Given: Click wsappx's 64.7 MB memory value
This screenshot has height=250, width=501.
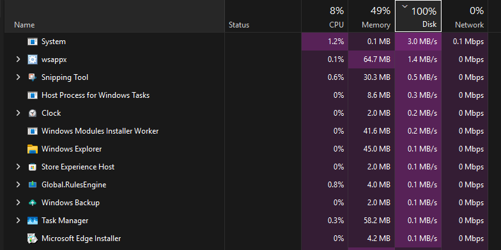Looking at the screenshot, I should (377, 59).
